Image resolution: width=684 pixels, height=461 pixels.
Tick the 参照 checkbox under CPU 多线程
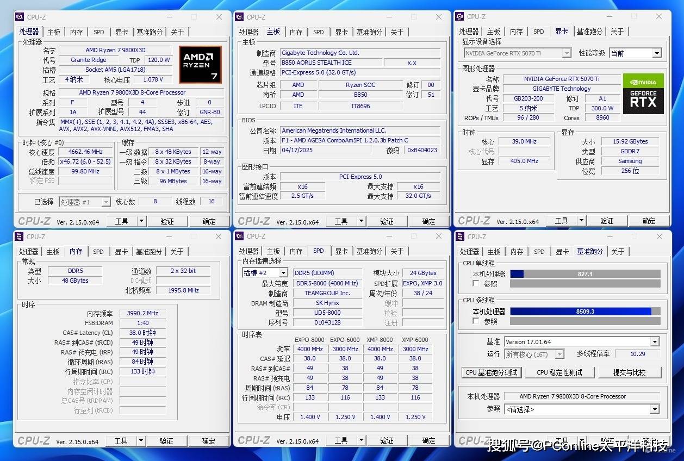[x=476, y=321]
